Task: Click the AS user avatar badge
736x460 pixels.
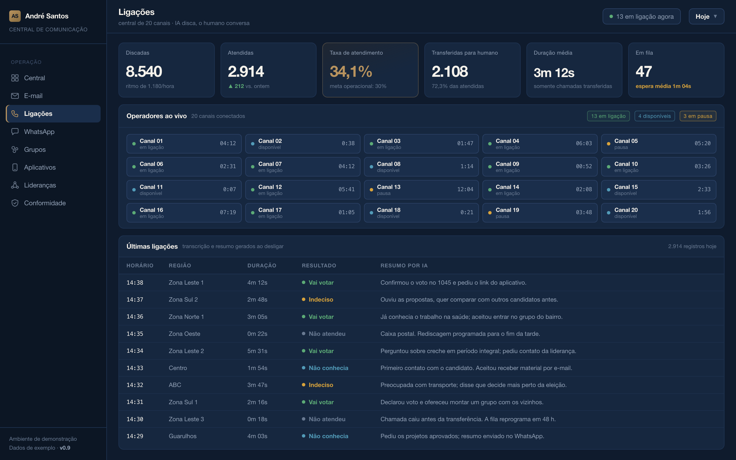Action: (15, 16)
